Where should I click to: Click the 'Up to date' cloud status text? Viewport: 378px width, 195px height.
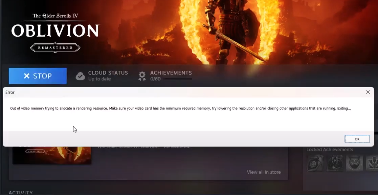coord(99,79)
